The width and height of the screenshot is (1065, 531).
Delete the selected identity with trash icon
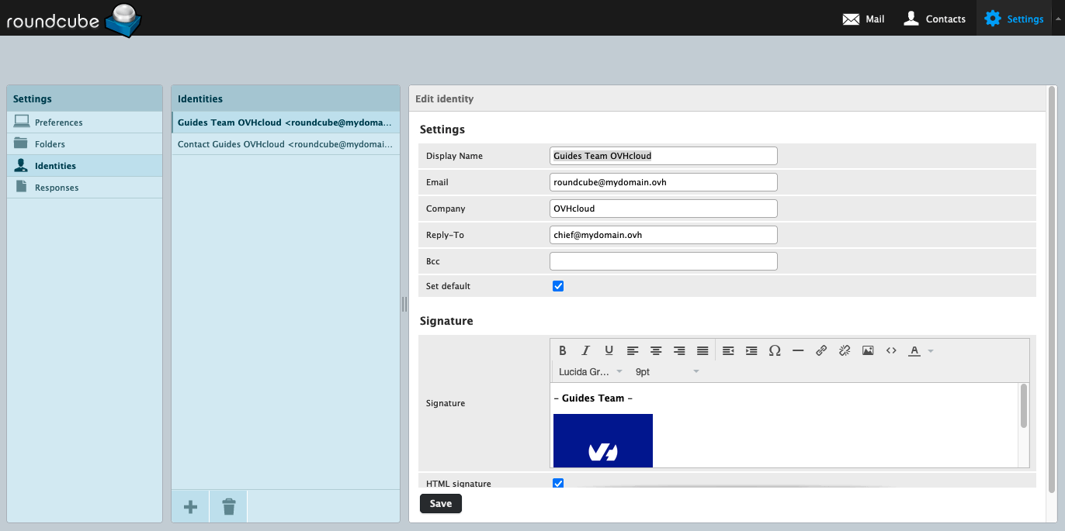pos(228,507)
